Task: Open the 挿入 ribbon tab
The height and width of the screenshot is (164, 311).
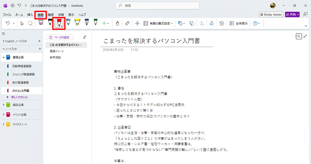Action: (30, 14)
